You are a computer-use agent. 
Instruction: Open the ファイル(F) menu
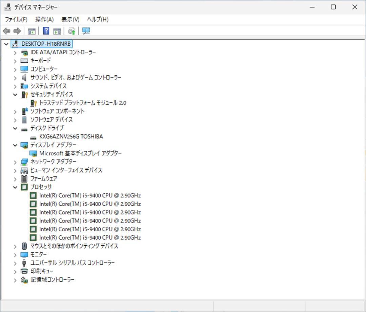click(16, 19)
